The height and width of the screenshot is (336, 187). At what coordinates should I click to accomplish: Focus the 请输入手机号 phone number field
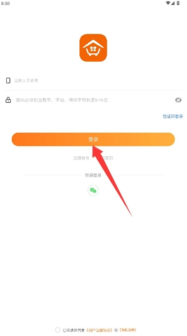tap(96, 81)
